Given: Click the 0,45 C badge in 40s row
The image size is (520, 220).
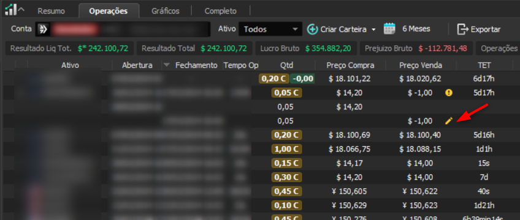Looking at the screenshot, I should pyautogui.click(x=286, y=191).
